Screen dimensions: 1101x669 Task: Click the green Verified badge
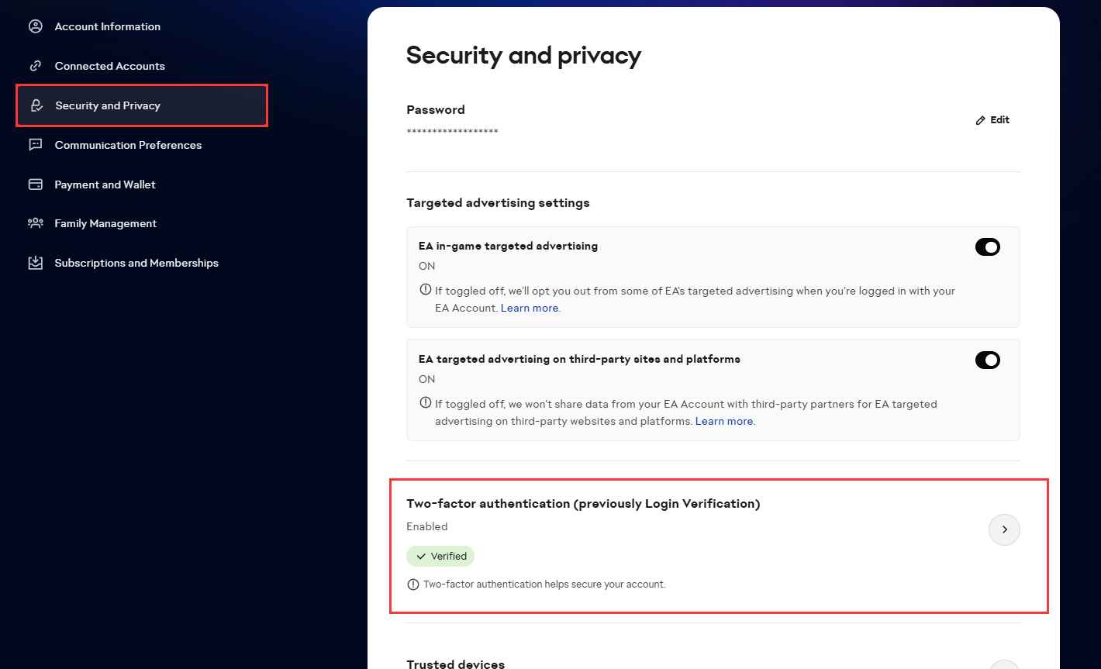tap(440, 556)
